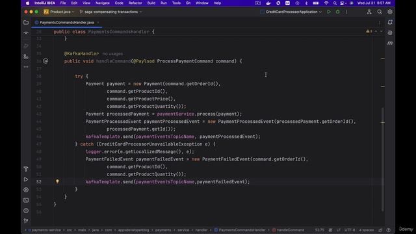Open the UTF-8 encoding selector

pos(350,230)
